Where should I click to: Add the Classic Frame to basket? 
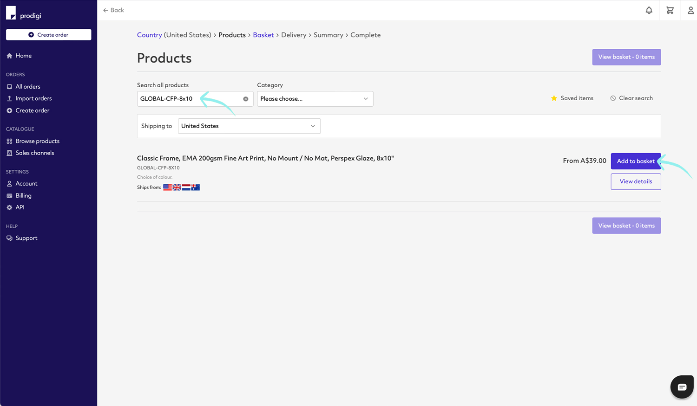pyautogui.click(x=636, y=161)
